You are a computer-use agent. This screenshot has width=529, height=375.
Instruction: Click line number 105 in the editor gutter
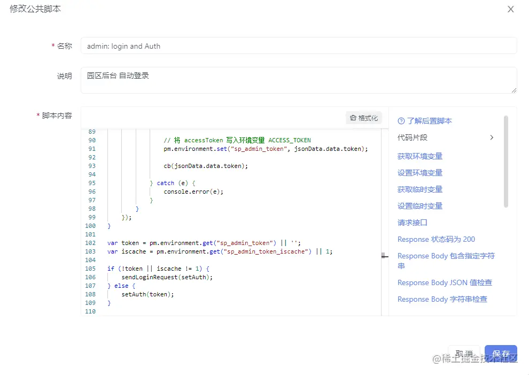(90, 269)
